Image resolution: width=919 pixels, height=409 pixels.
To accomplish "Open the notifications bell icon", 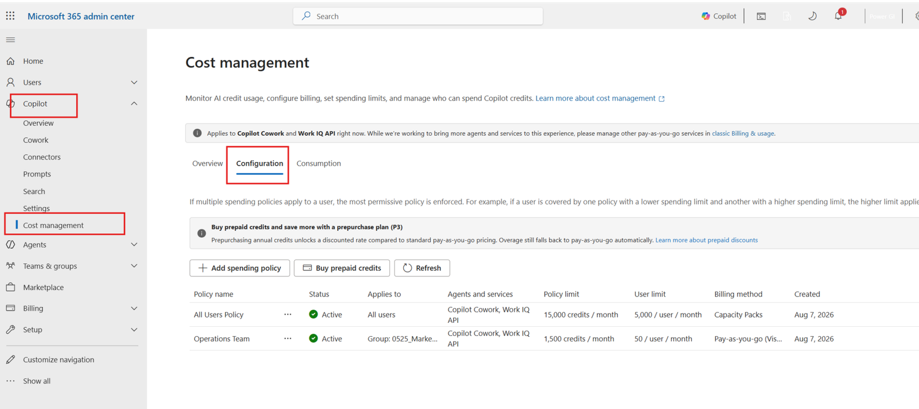I will [839, 16].
